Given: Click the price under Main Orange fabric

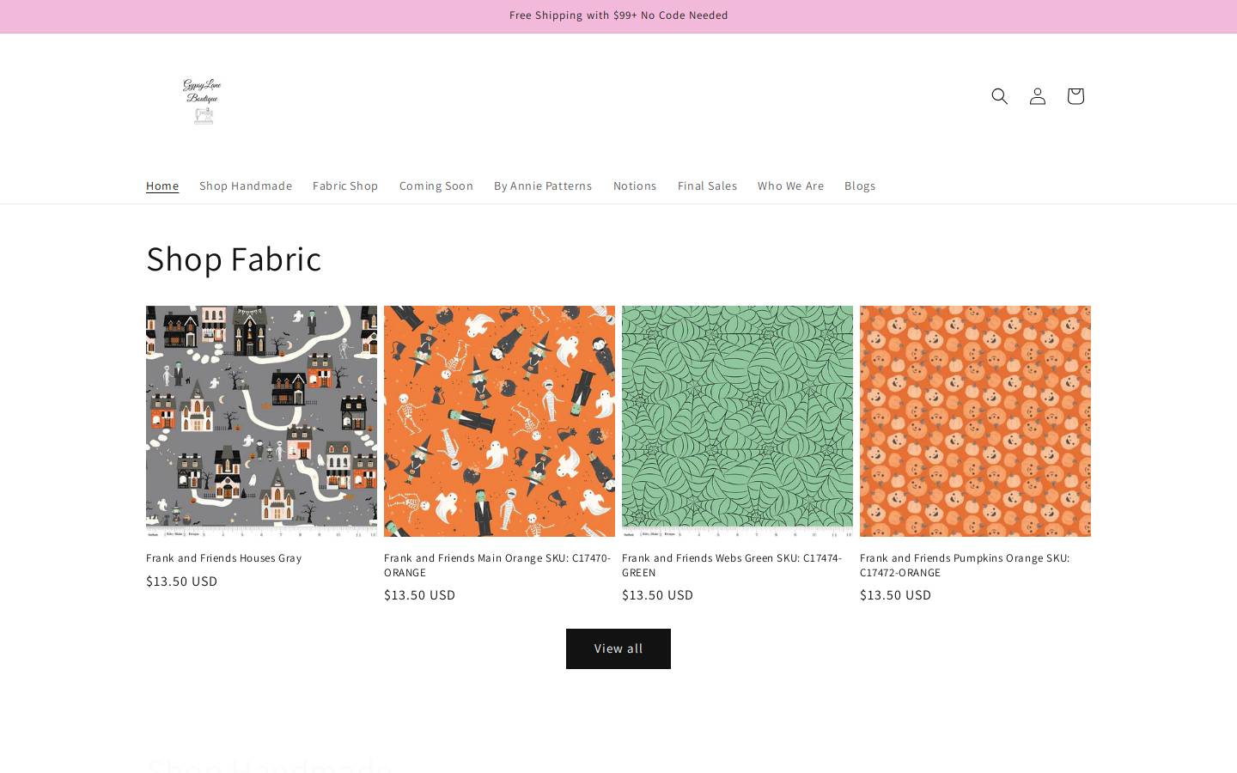Looking at the screenshot, I should click(419, 595).
